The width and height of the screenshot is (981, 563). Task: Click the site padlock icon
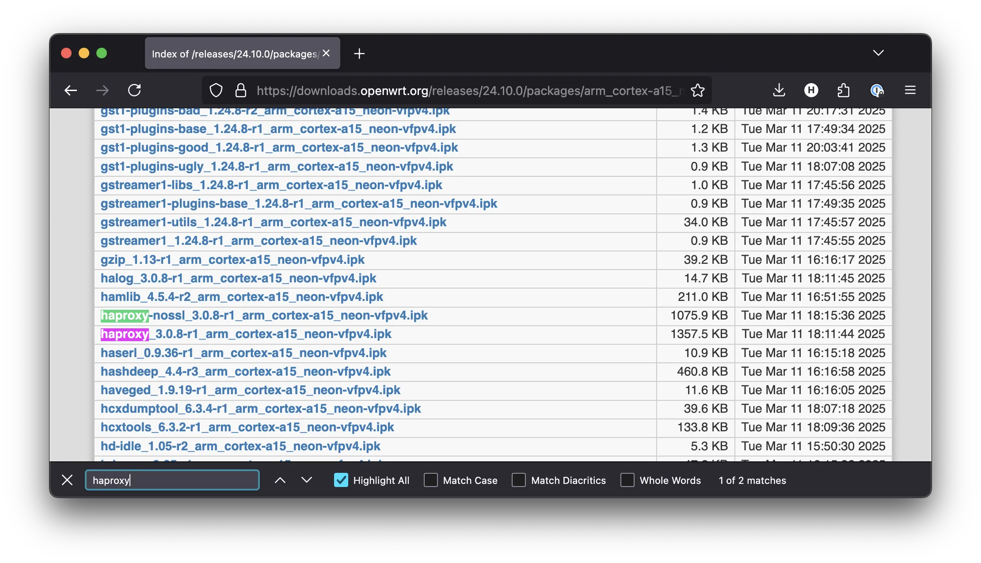pos(241,91)
